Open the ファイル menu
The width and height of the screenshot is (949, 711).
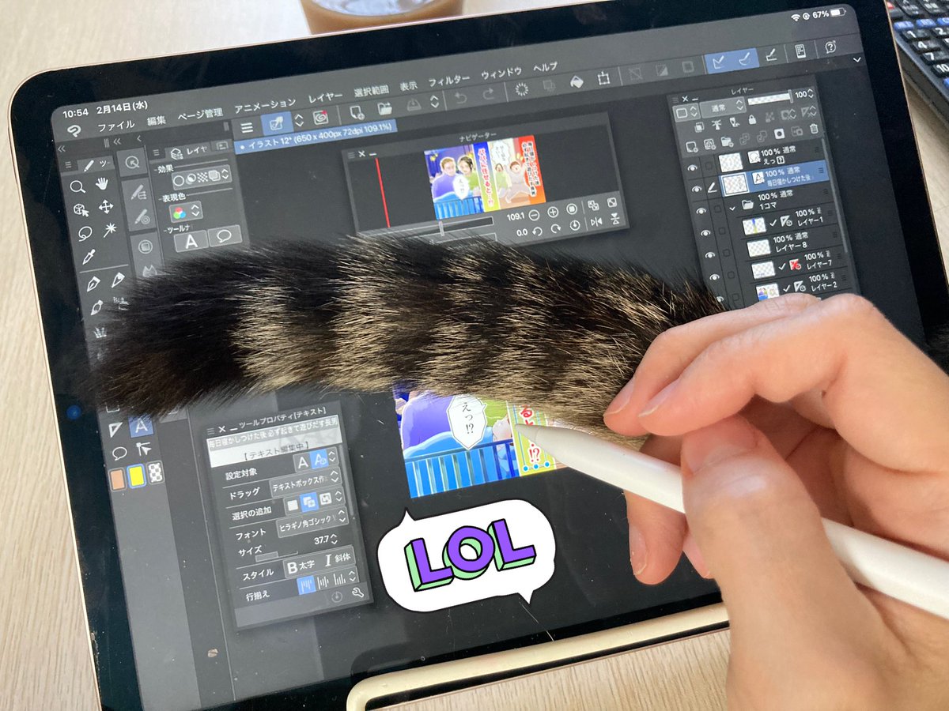point(116,126)
